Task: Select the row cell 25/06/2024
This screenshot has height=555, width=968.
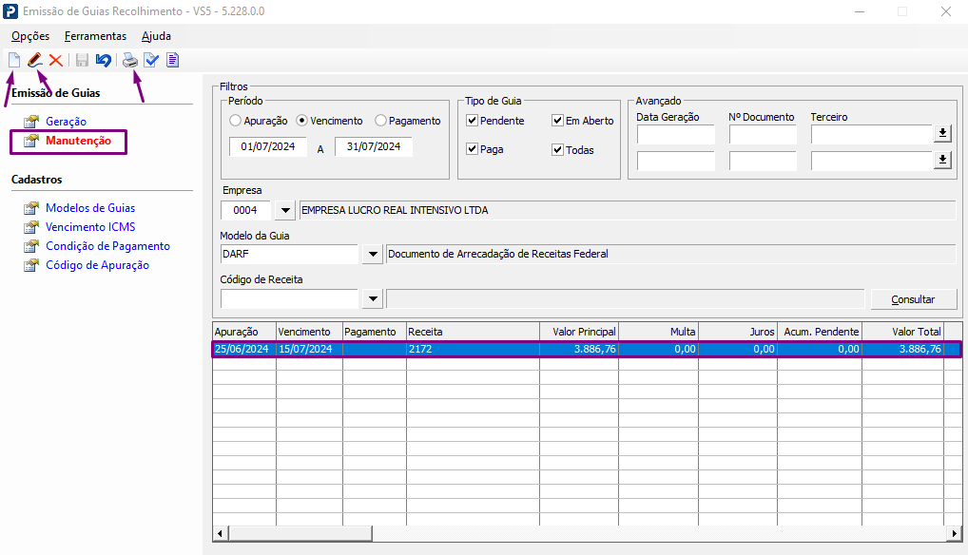Action: coord(243,349)
